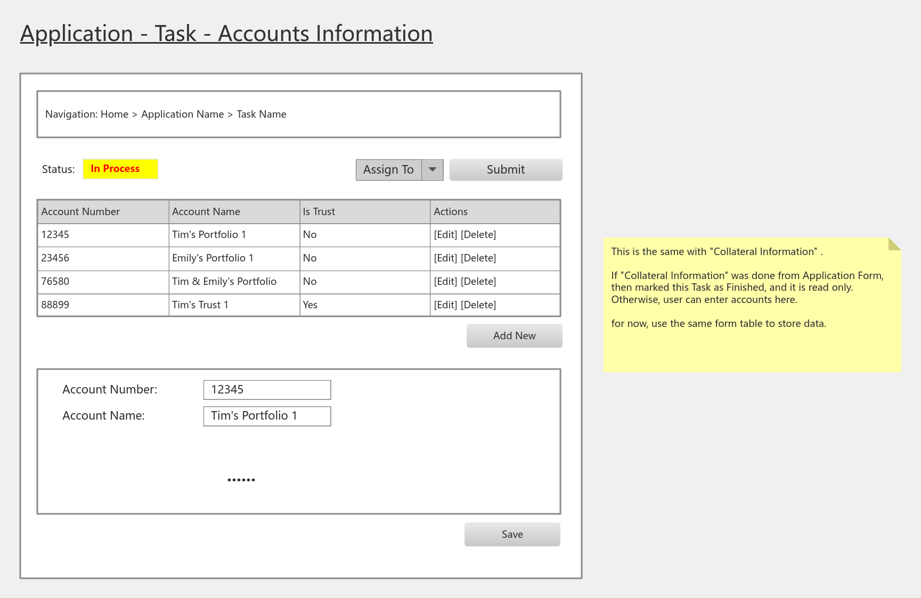Click the Application Task page title
The width and height of the screenshot is (921, 598).
click(x=226, y=33)
